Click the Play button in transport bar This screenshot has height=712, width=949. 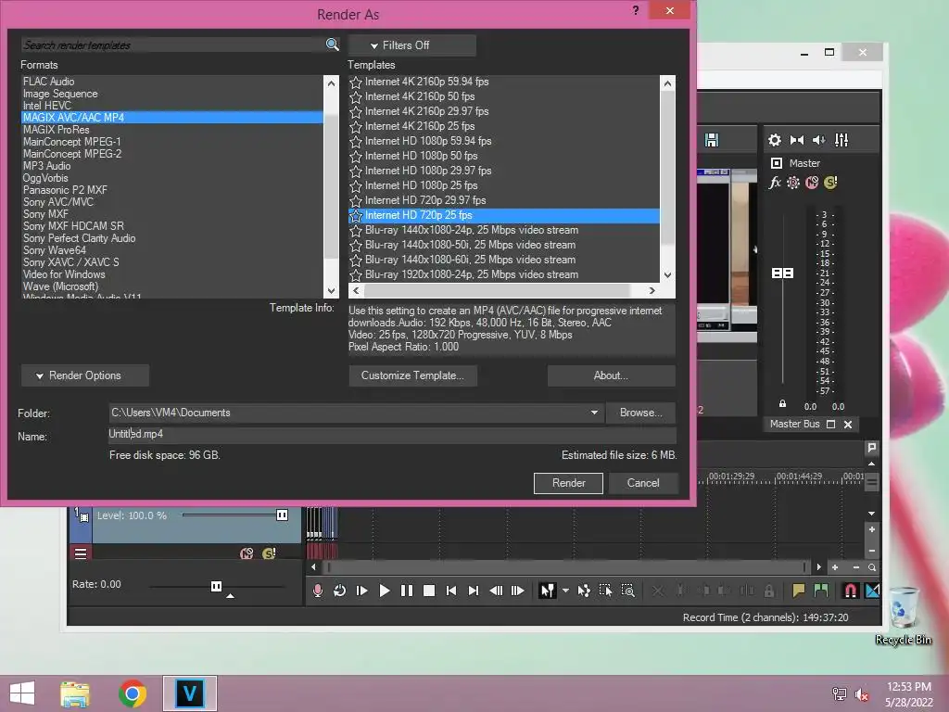tap(385, 591)
